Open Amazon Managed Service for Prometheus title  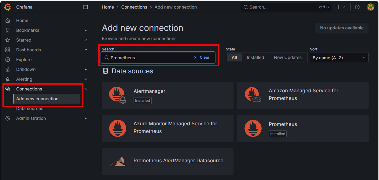point(304,94)
